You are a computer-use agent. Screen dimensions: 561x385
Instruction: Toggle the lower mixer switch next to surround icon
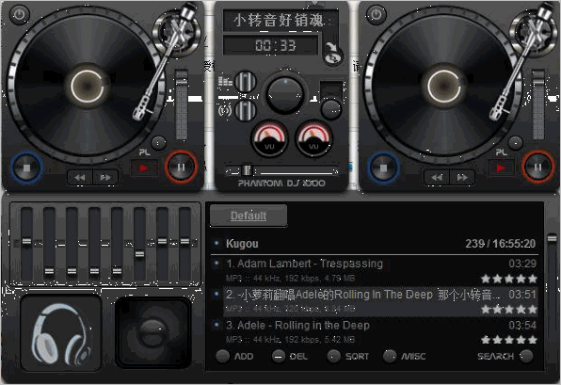(x=246, y=110)
